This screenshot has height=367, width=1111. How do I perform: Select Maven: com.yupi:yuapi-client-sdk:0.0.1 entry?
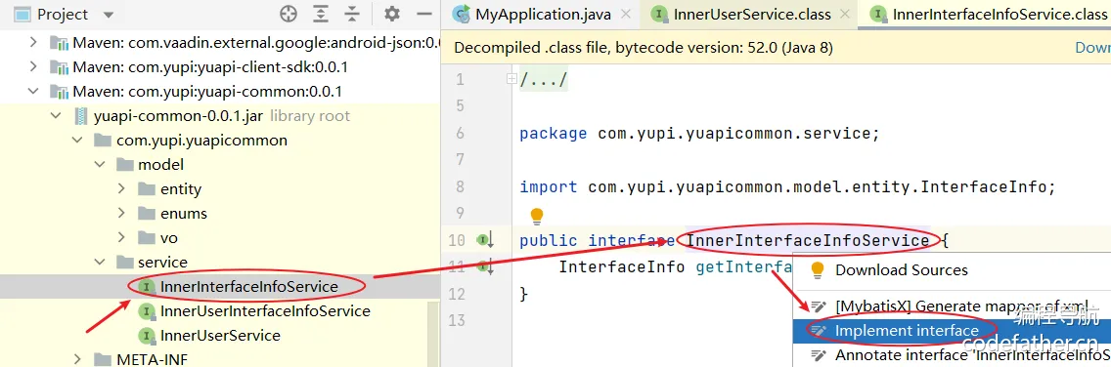click(x=209, y=67)
